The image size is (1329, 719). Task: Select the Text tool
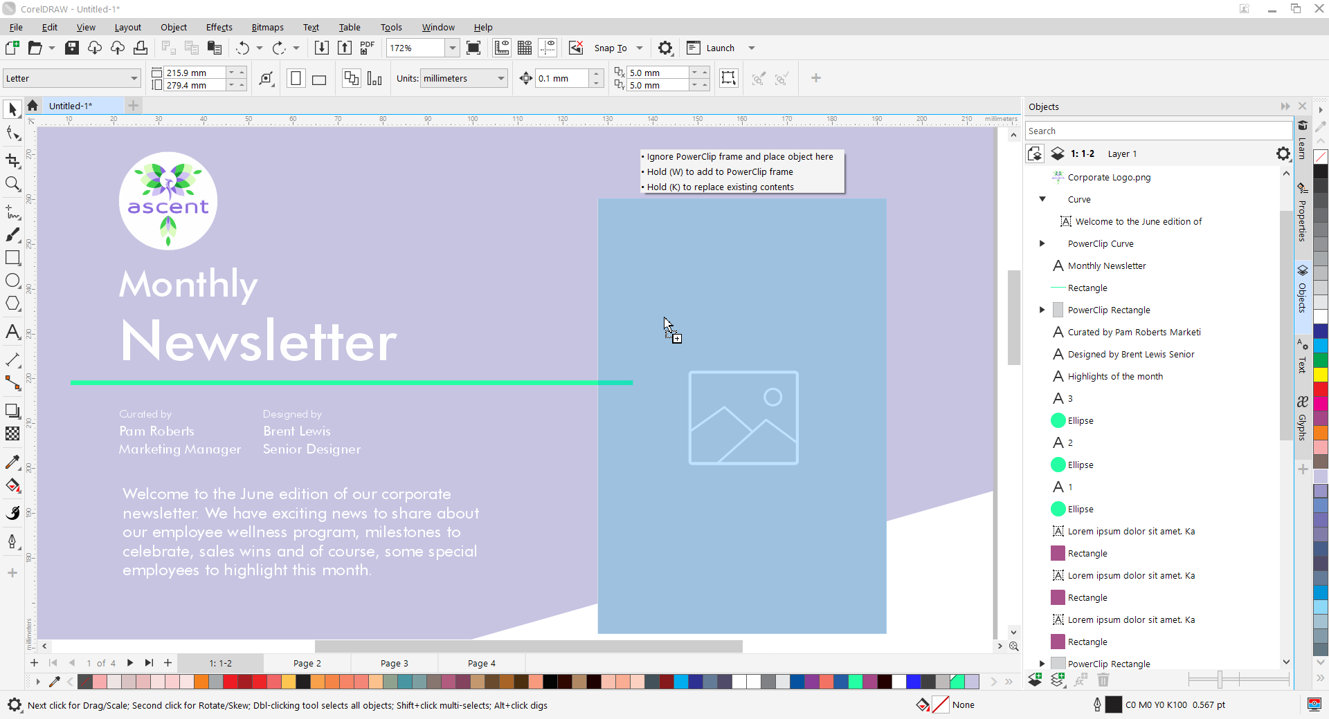point(12,332)
